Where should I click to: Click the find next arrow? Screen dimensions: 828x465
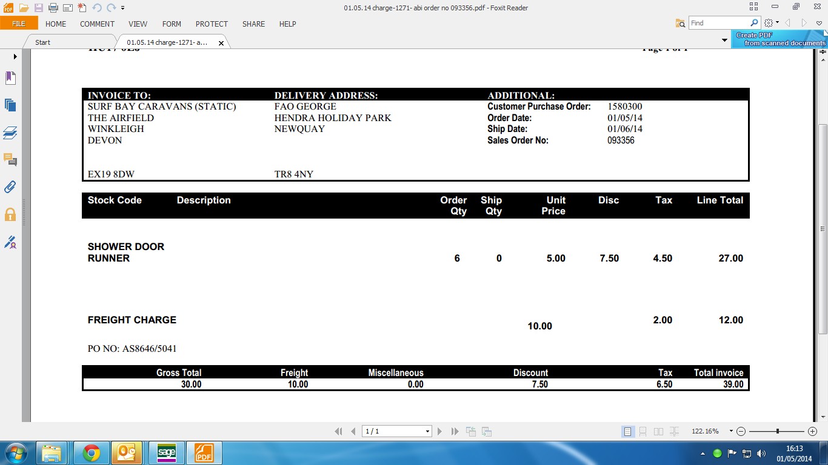click(804, 23)
